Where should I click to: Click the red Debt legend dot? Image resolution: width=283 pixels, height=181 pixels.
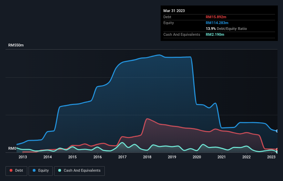11,170
